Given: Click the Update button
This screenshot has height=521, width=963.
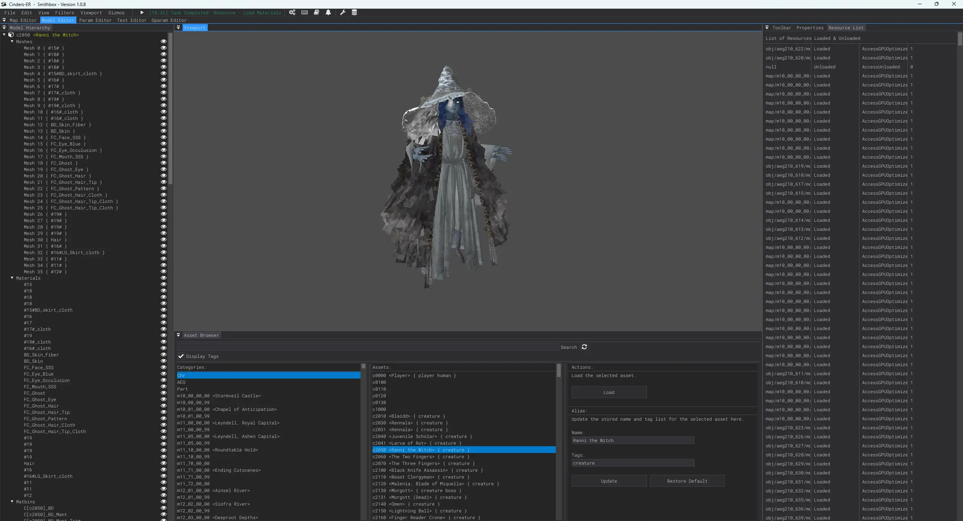Looking at the screenshot, I should click(609, 481).
